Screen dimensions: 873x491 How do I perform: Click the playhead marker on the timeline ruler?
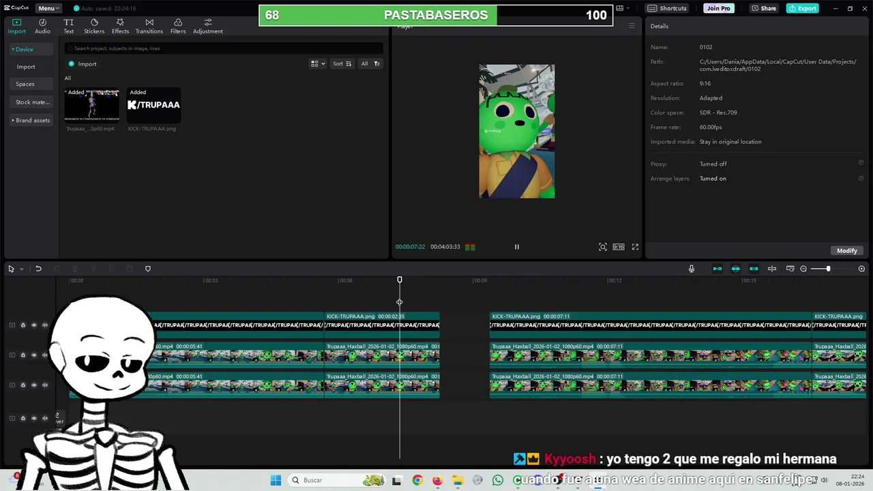(400, 280)
